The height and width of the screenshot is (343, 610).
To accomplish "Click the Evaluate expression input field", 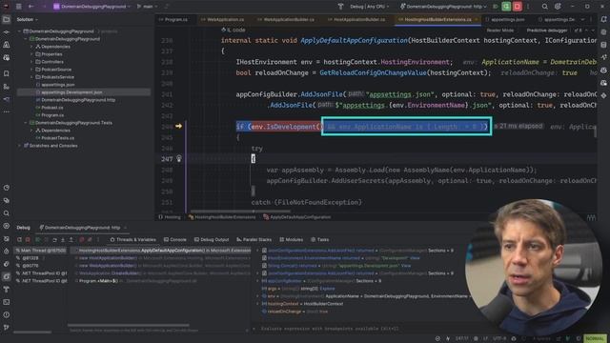I will pyautogui.click(x=358, y=329).
